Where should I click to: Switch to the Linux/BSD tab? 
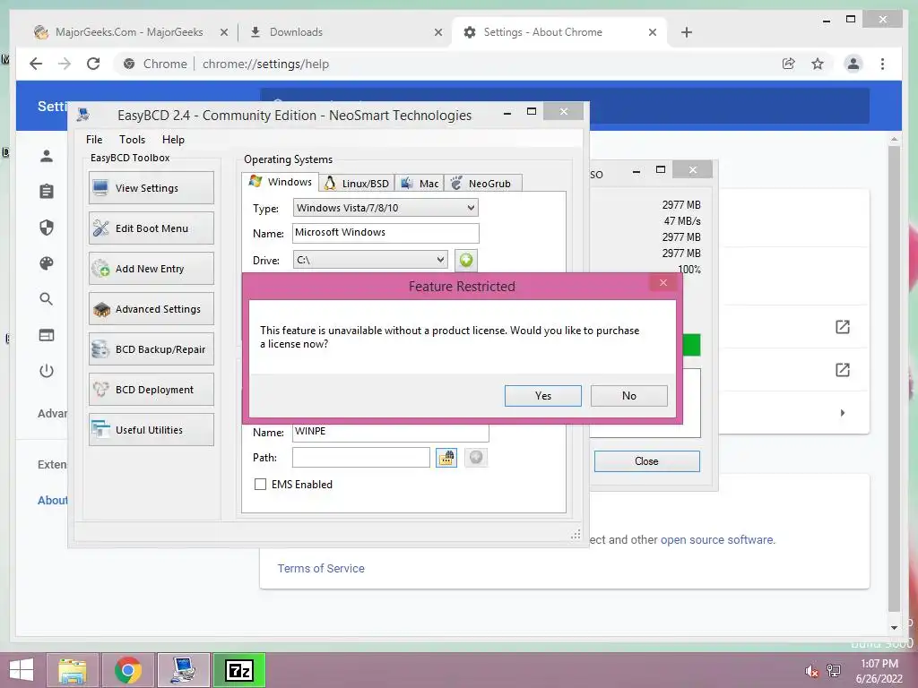point(357,184)
